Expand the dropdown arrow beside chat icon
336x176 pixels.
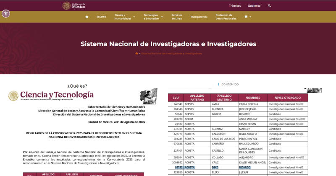pos(250,17)
